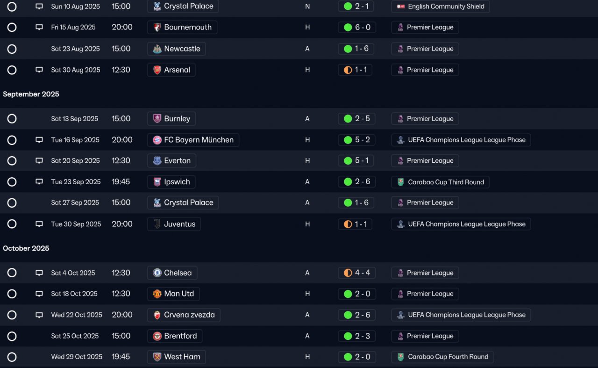This screenshot has width=598, height=368.
Task: Click the October 2025 month header
Action: coord(26,248)
